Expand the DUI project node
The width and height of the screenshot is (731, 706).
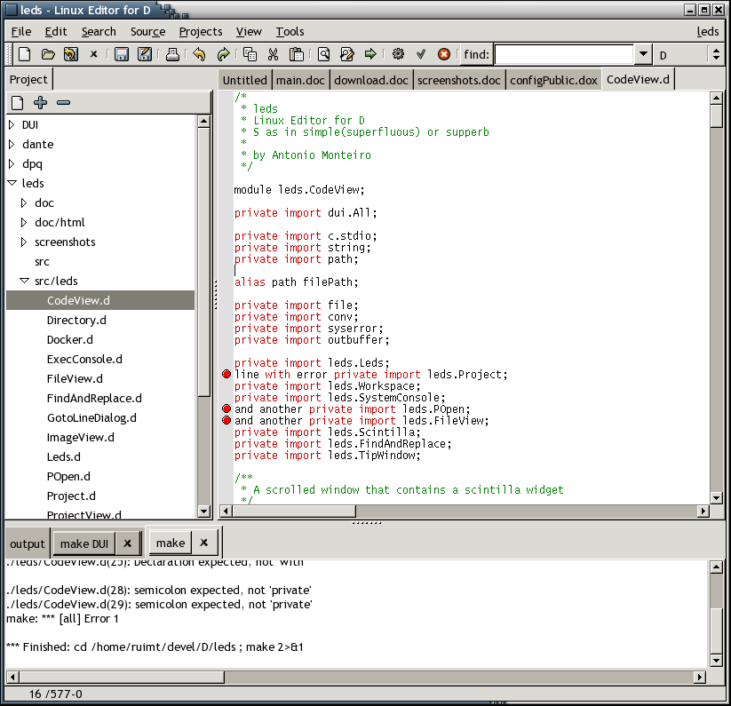[x=12, y=125]
